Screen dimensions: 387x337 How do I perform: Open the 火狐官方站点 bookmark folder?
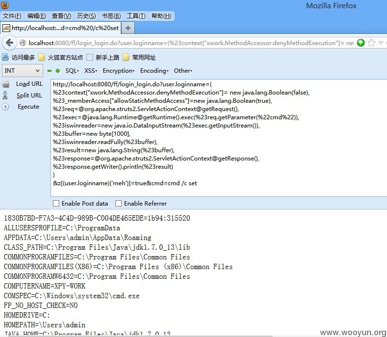point(61,58)
